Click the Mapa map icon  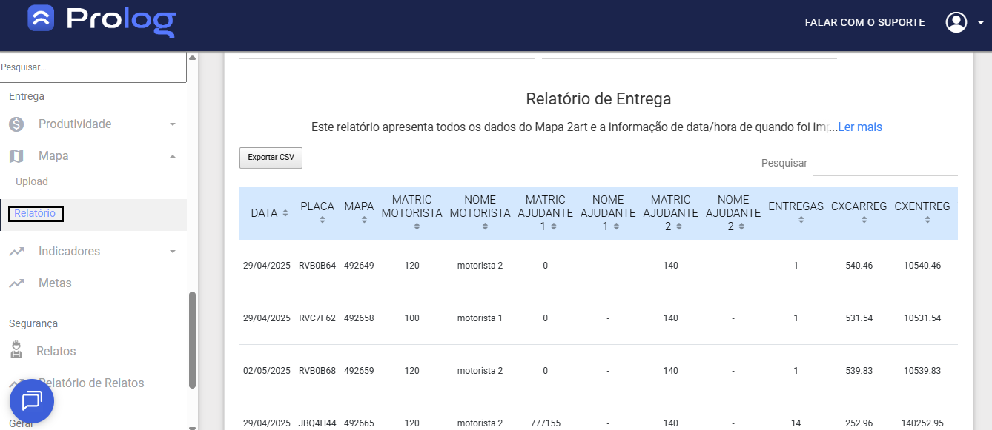click(16, 156)
